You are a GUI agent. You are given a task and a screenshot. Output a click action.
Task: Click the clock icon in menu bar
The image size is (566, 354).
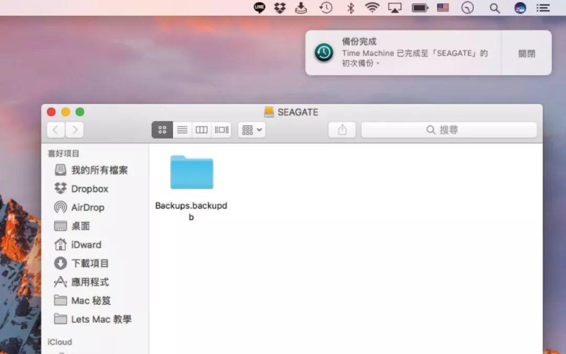coord(467,7)
